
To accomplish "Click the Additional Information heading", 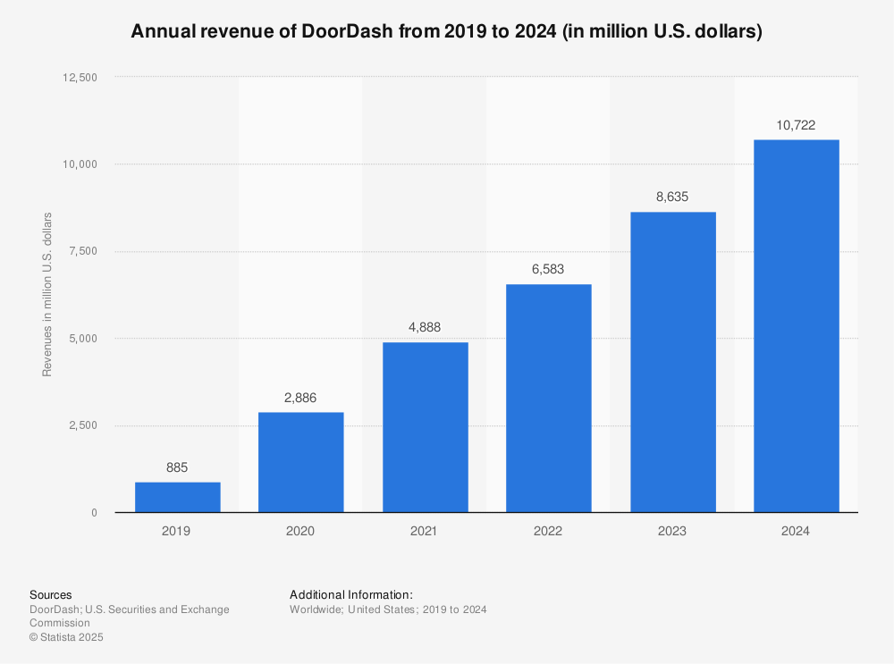I will (x=351, y=595).
